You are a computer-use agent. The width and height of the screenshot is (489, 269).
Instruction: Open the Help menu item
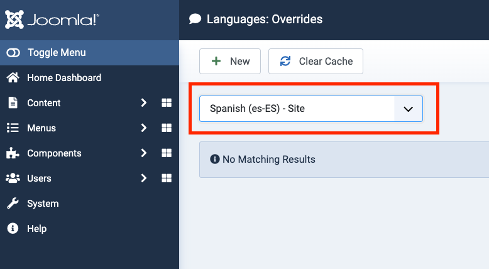[36, 229]
